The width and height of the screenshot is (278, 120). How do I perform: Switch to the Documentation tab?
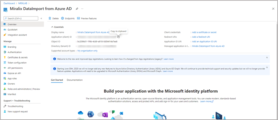74,80
